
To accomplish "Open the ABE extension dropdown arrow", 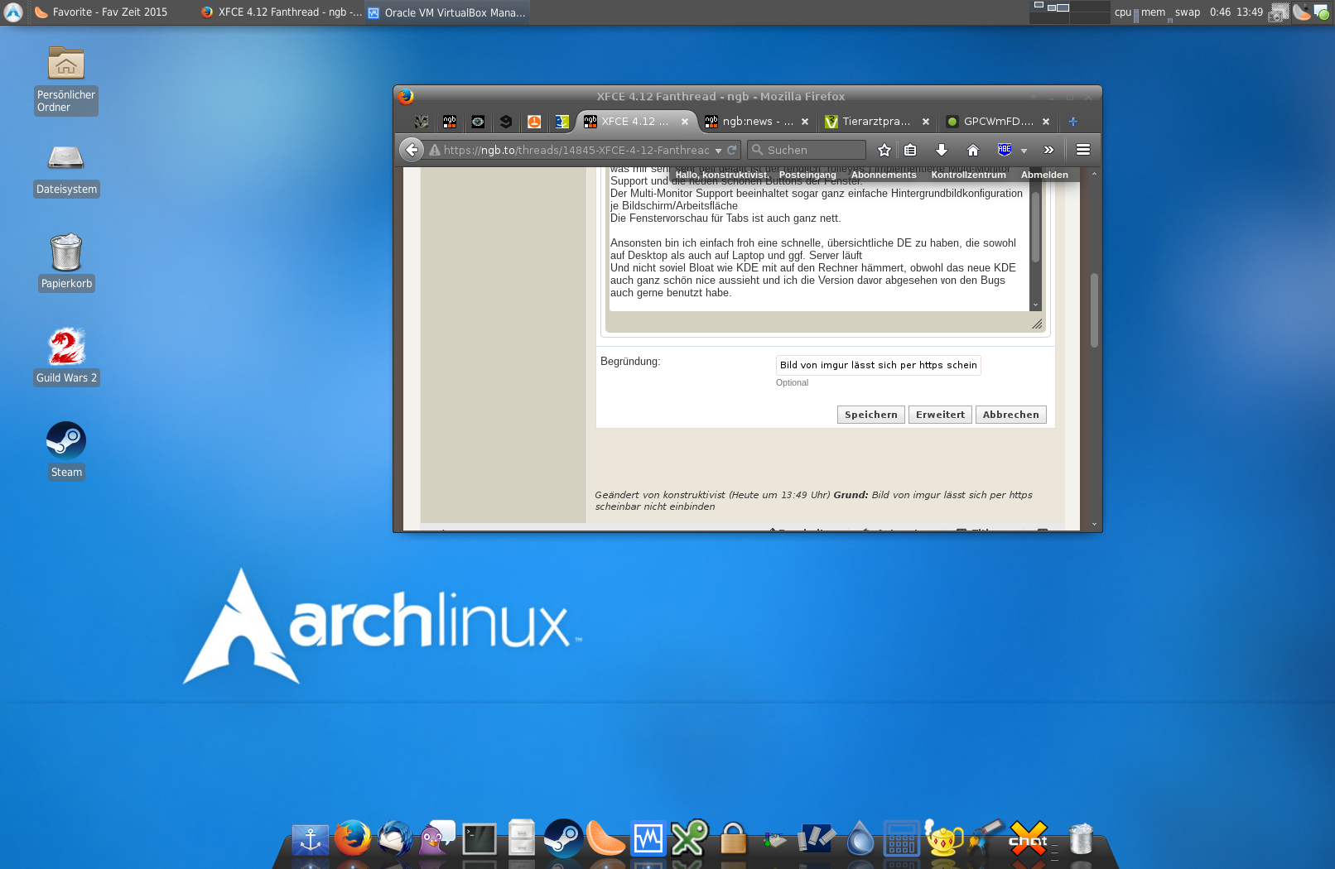I will tap(1024, 151).
